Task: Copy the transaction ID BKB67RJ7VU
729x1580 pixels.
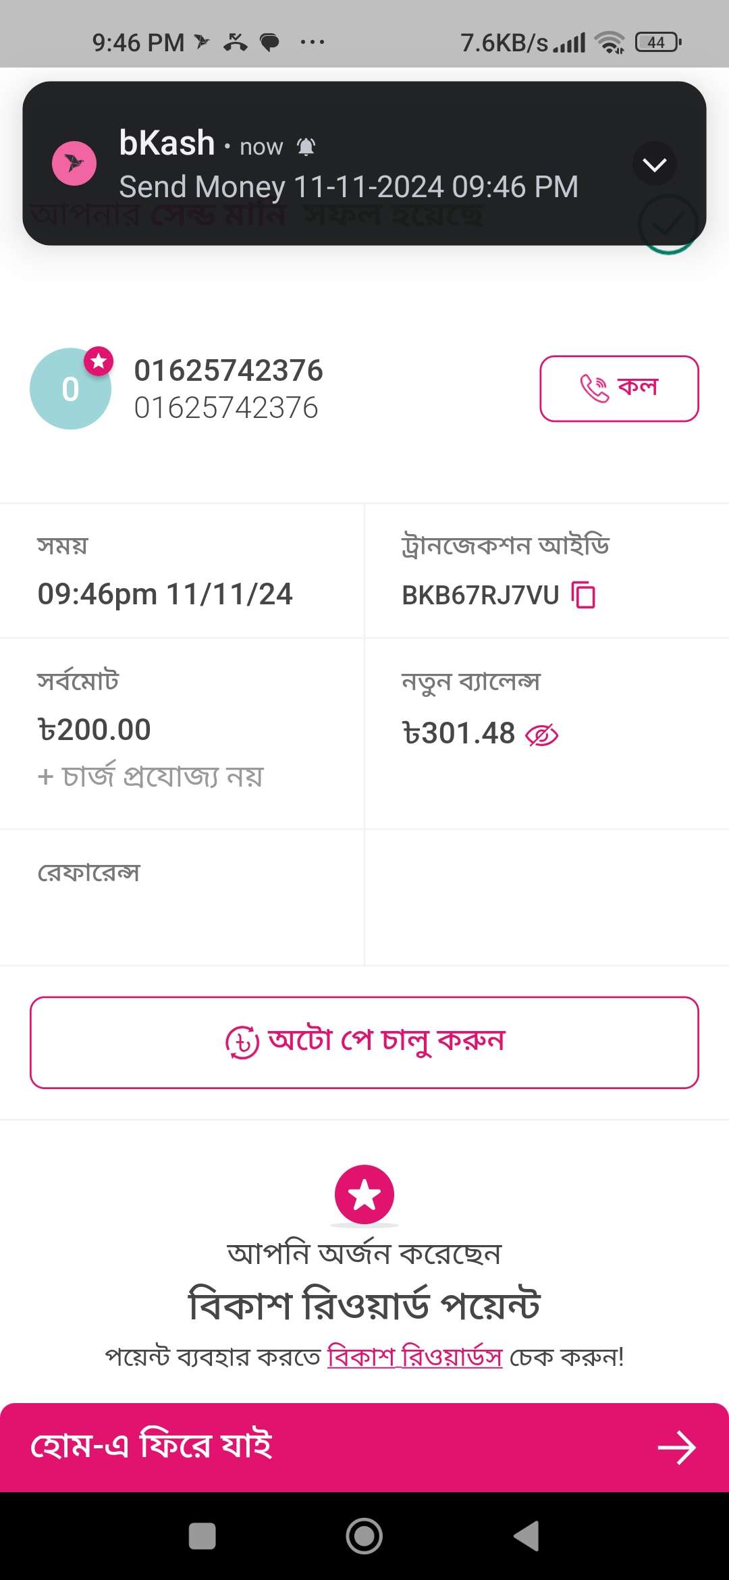Action: (583, 595)
